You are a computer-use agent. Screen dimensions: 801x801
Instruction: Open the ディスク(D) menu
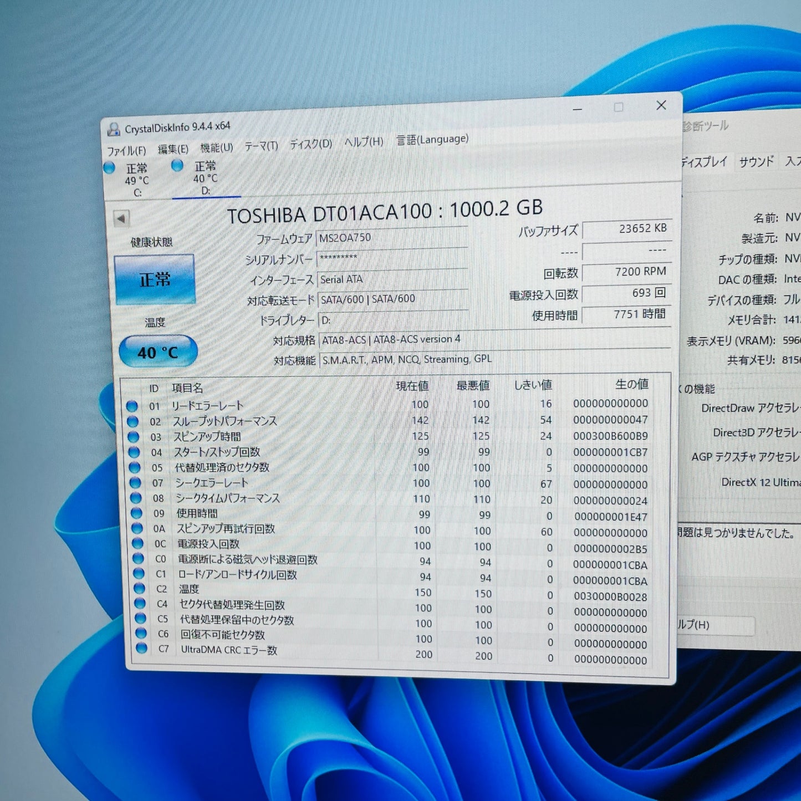310,144
